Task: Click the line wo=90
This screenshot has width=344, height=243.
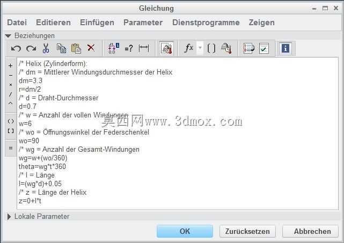Action: click(29, 141)
